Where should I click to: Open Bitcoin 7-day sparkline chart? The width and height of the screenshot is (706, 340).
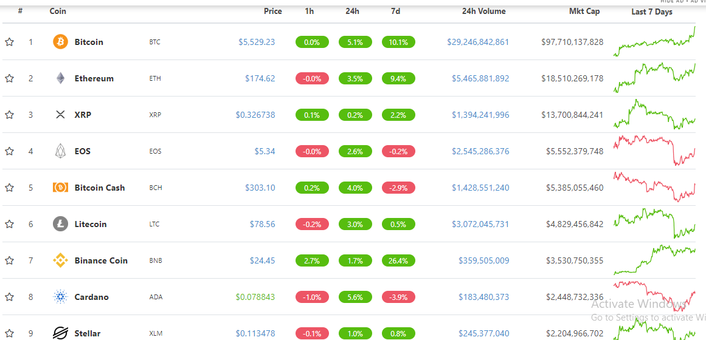654,41
